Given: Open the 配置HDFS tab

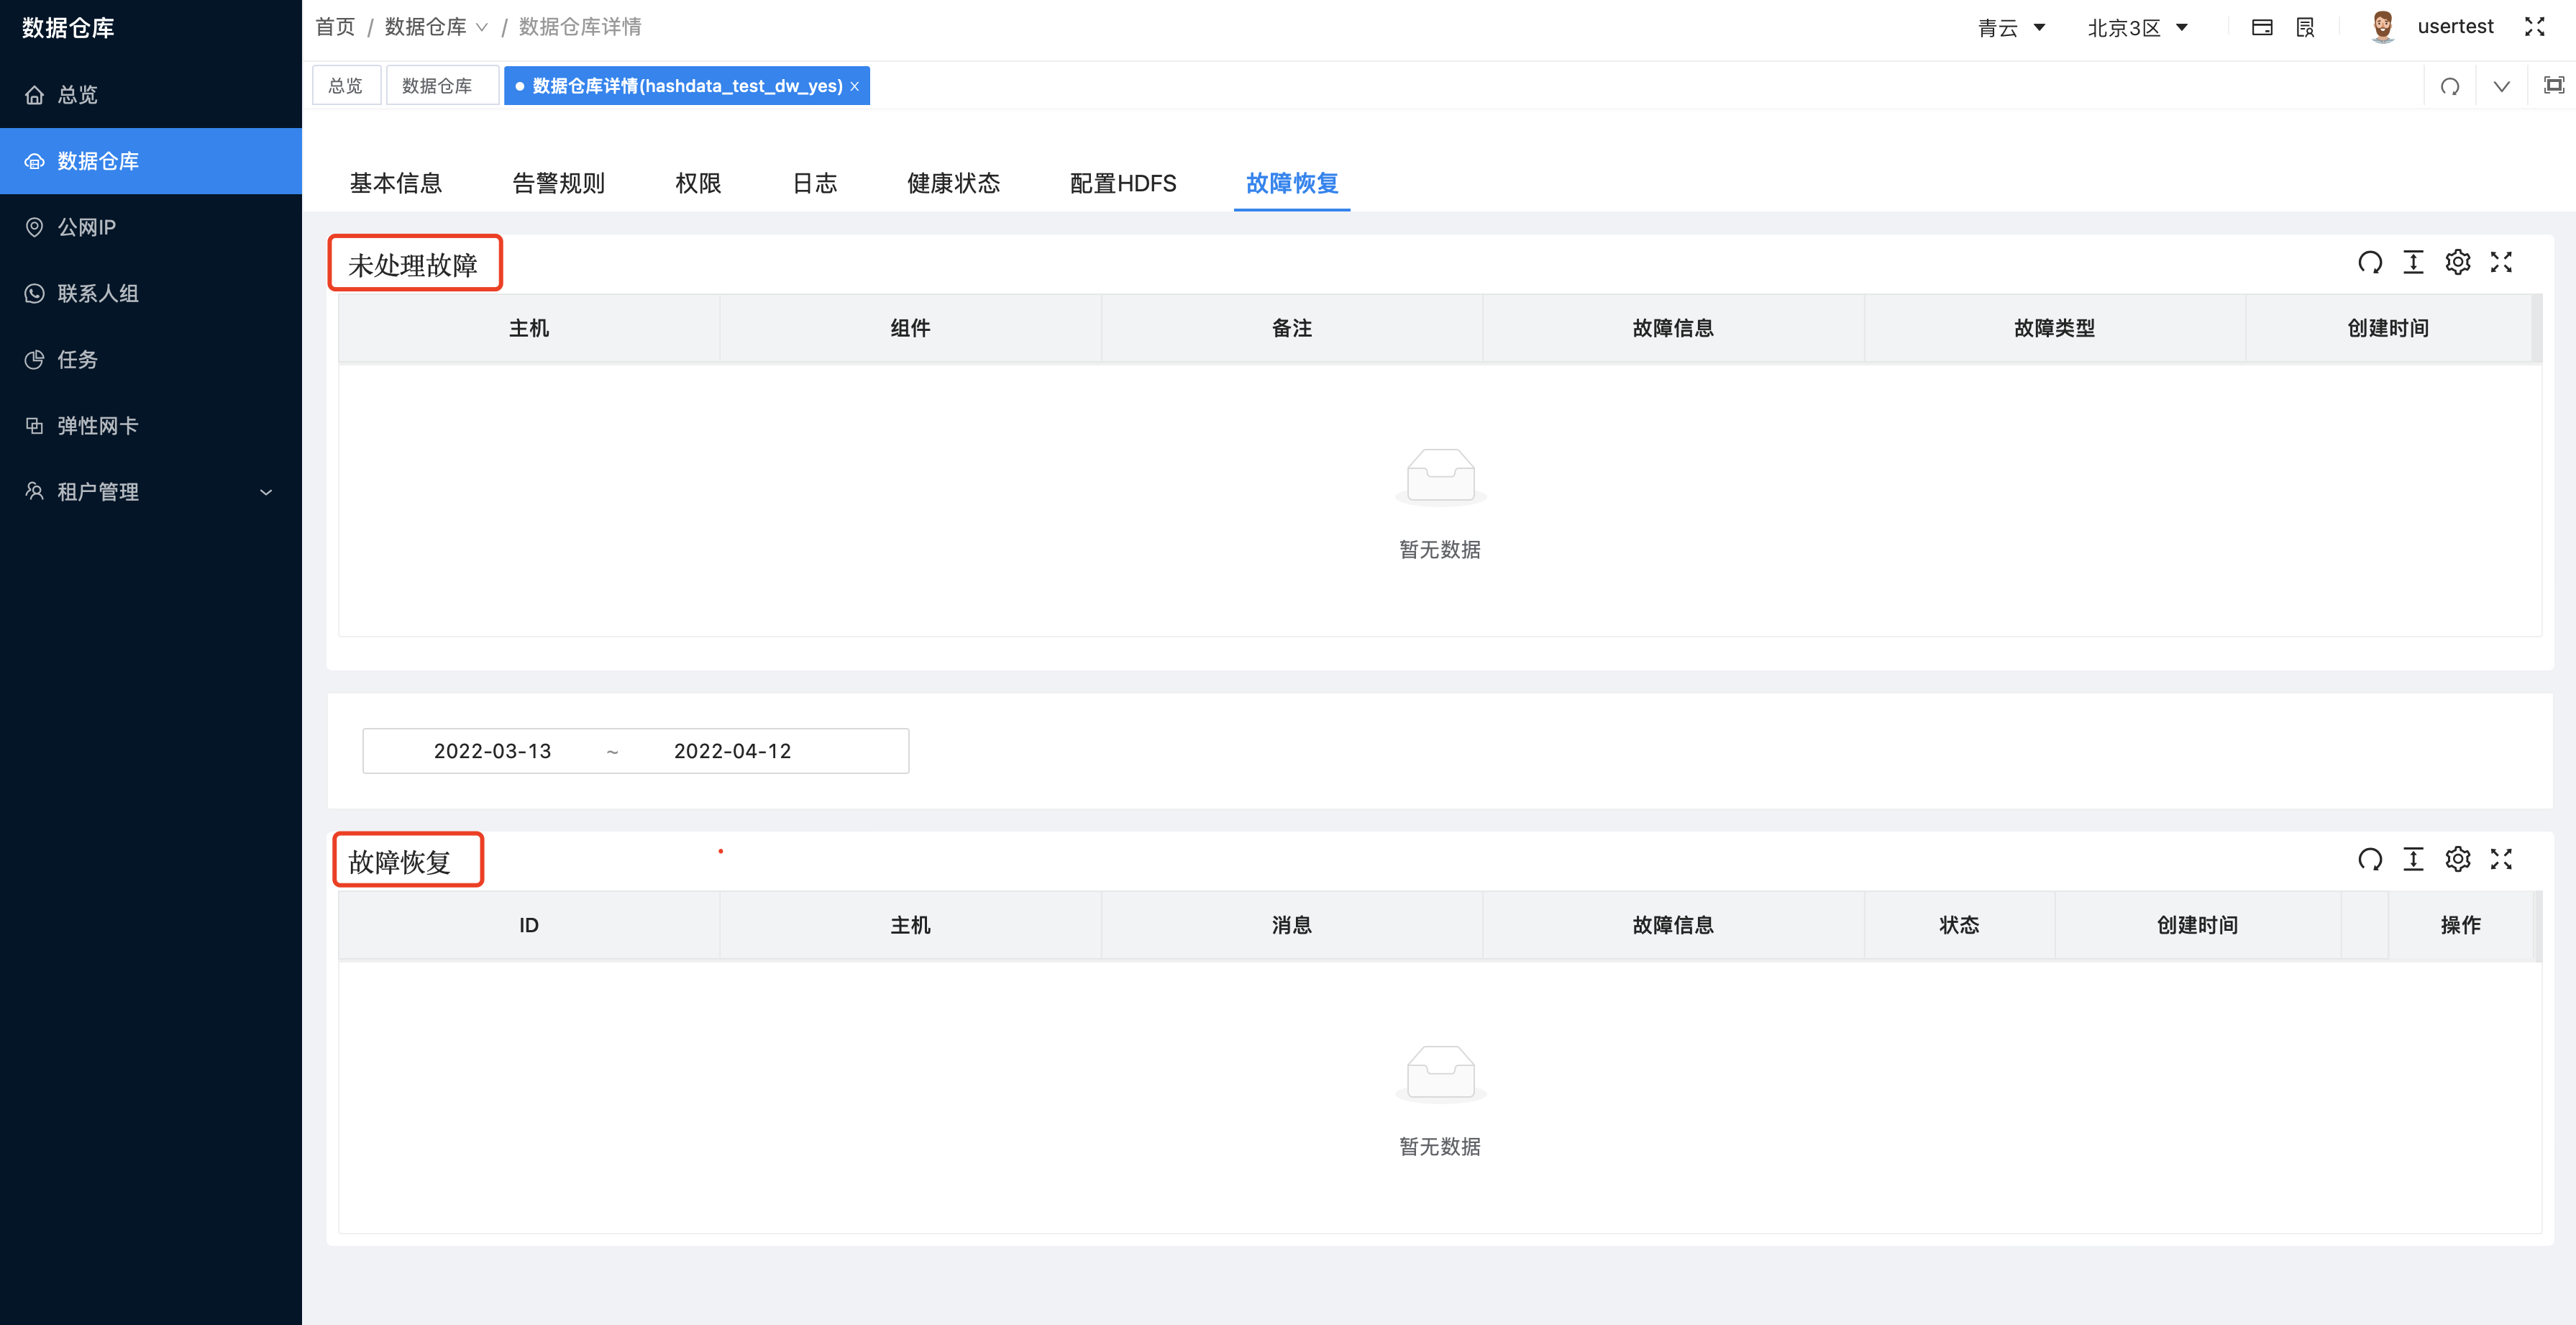Looking at the screenshot, I should tap(1122, 183).
